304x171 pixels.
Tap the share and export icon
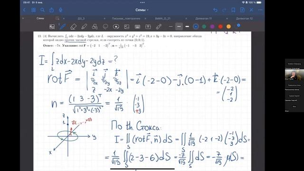[x=51, y=10]
